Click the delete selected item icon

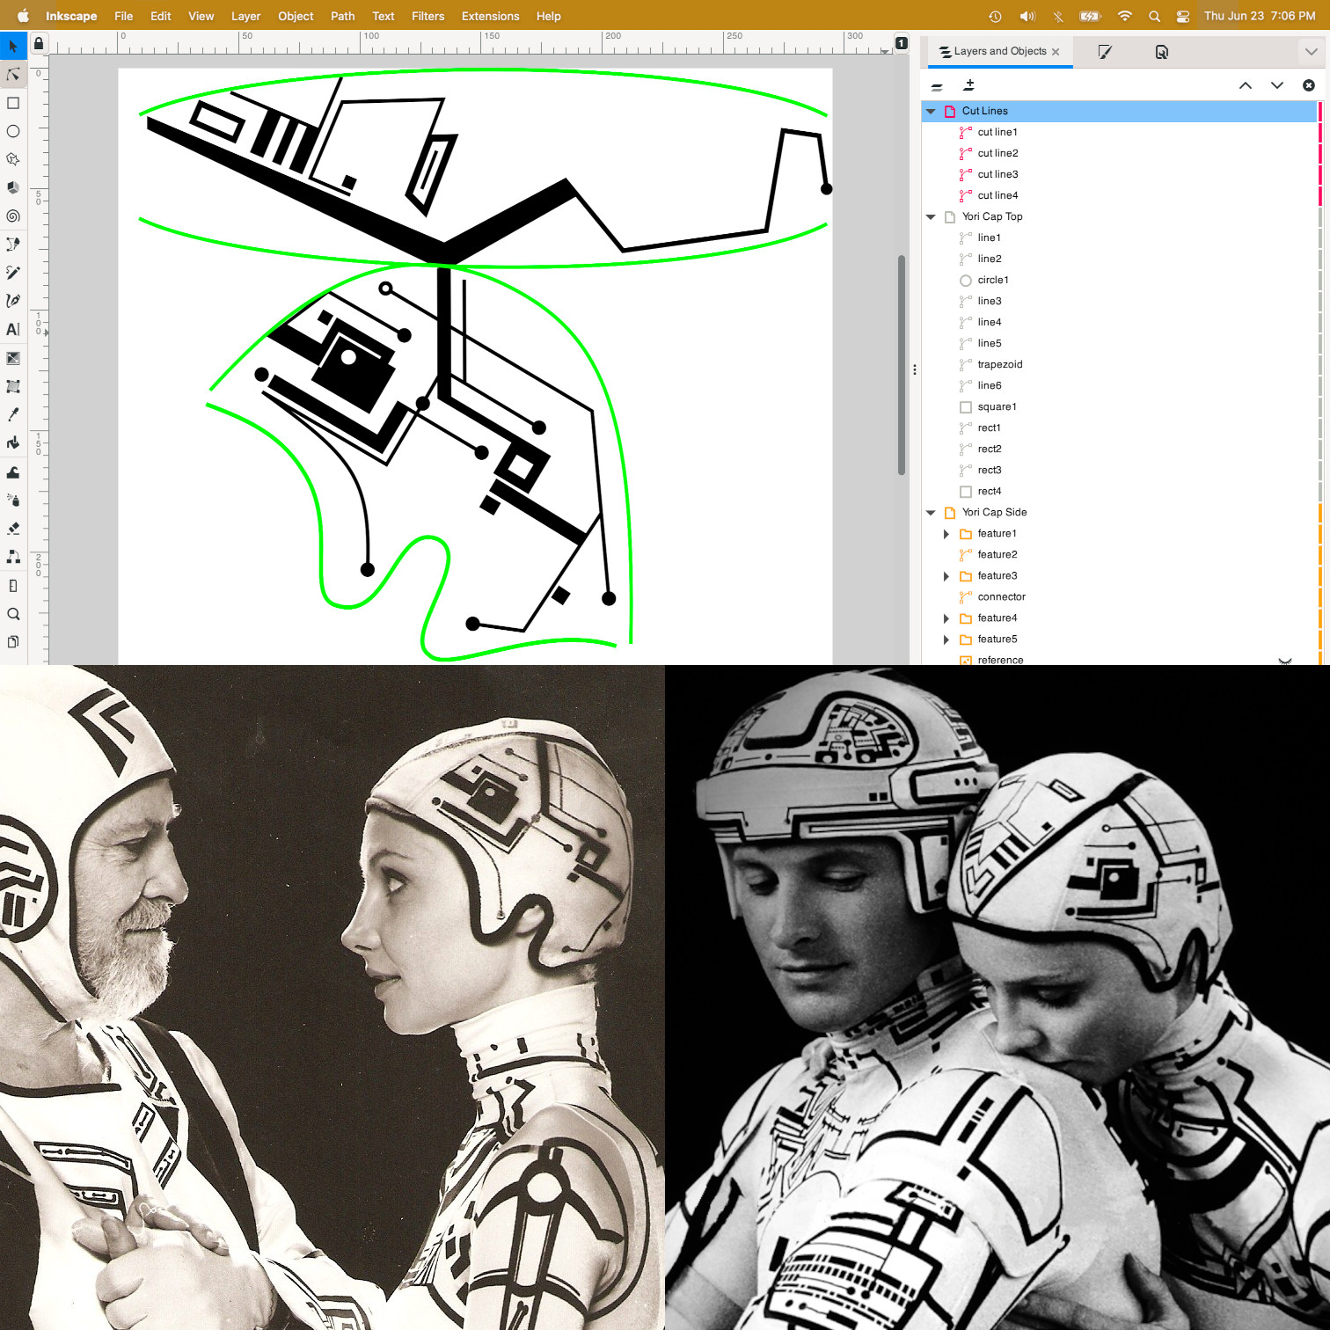1309,85
